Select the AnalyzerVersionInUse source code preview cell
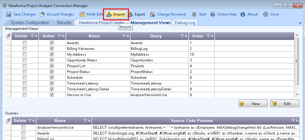 click(x=196, y=128)
